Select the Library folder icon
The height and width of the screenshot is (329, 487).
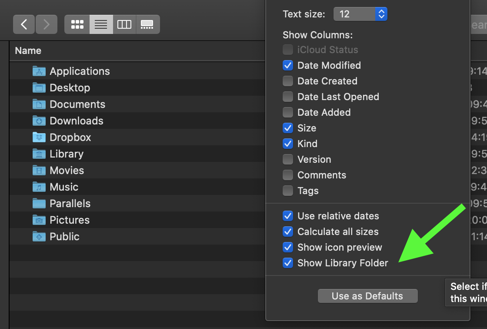(x=39, y=154)
